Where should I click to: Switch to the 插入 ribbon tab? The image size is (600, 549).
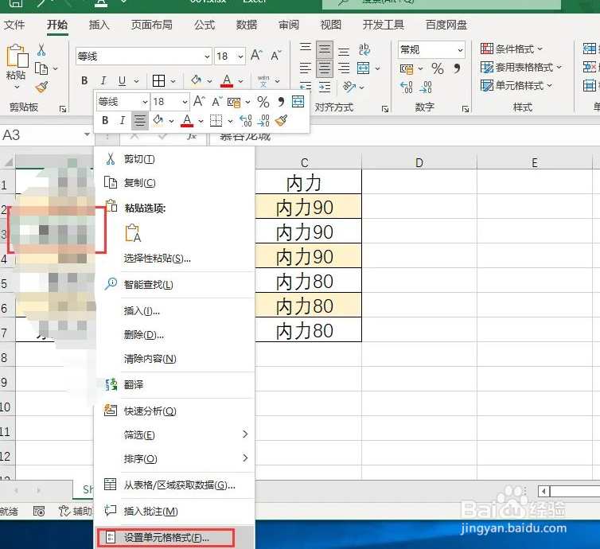(x=99, y=25)
